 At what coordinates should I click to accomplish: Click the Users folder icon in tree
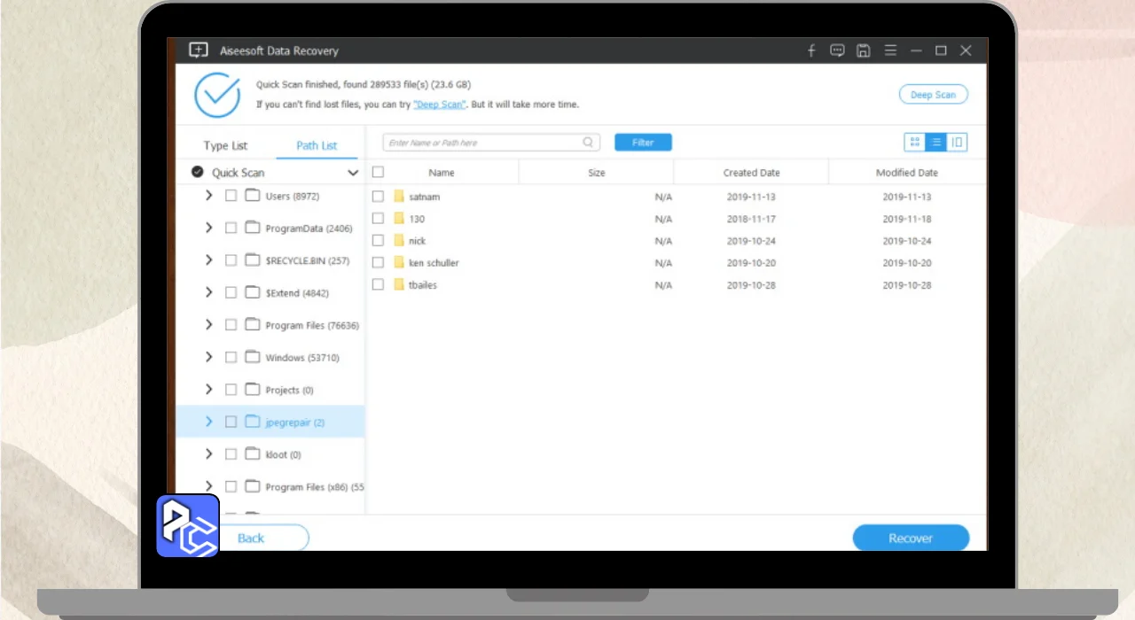tap(252, 196)
